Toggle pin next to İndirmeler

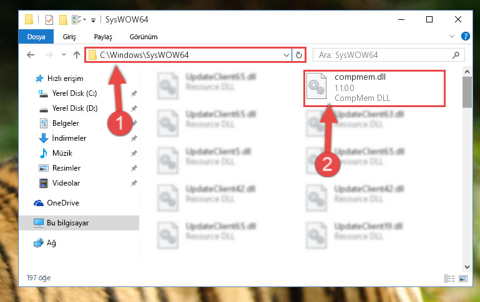(x=134, y=138)
